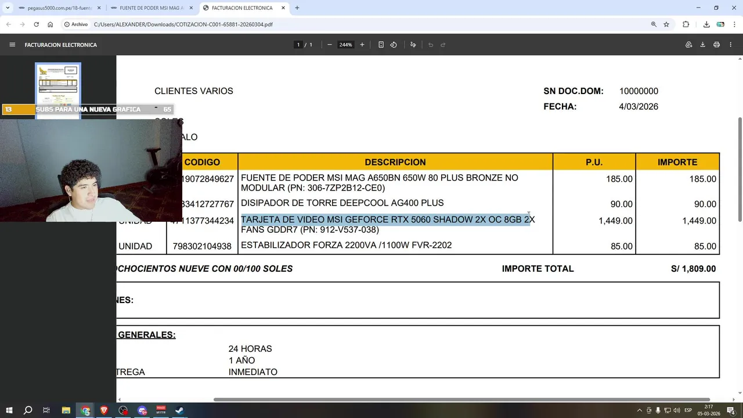
Task: Activate the annotation draw tool
Action: [413, 45]
